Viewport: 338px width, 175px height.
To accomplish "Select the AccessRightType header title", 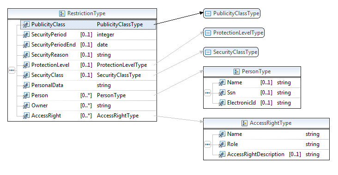I will [x=271, y=123].
